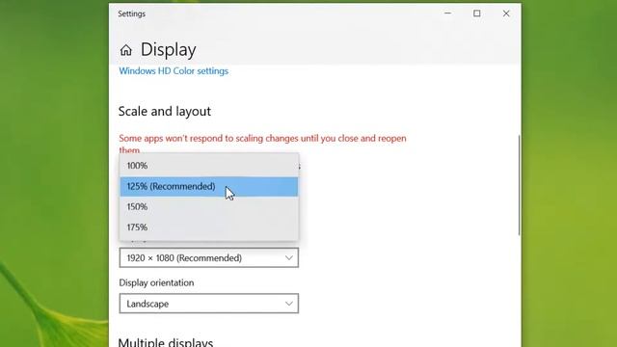Click the Settings window title text

pos(131,13)
